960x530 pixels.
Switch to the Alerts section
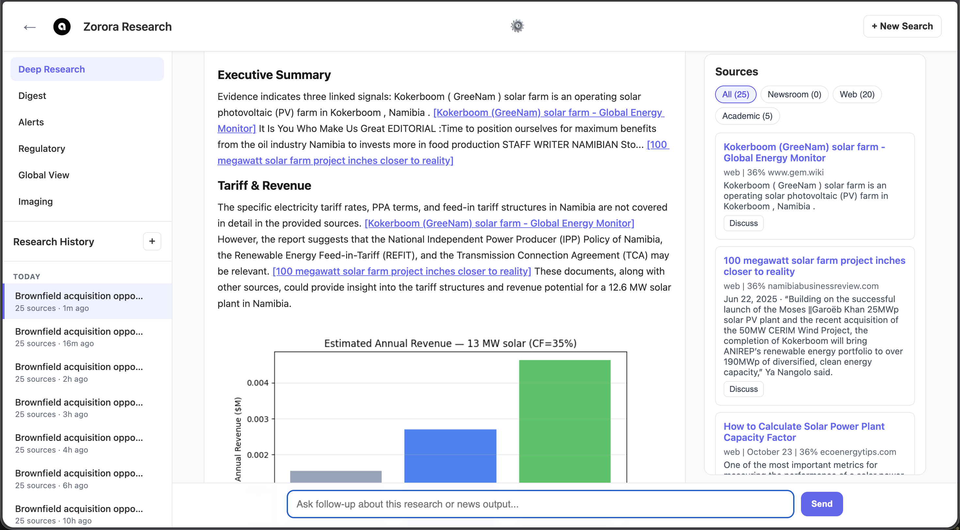31,122
